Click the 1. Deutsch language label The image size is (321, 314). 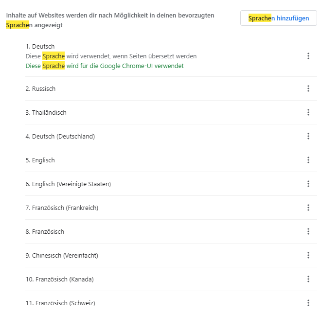pyautogui.click(x=40, y=47)
